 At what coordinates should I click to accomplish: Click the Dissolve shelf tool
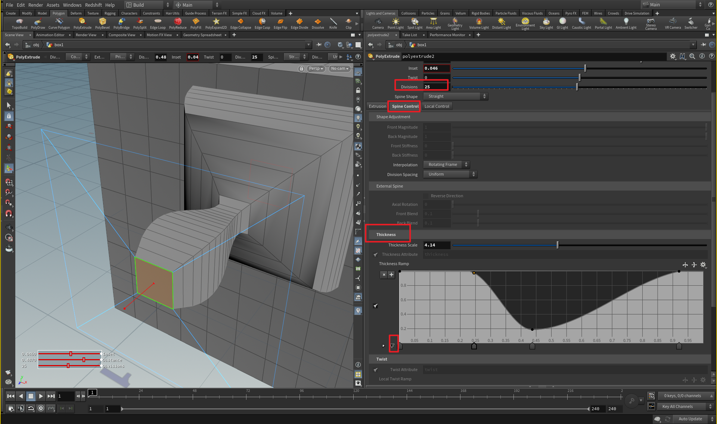point(317,23)
